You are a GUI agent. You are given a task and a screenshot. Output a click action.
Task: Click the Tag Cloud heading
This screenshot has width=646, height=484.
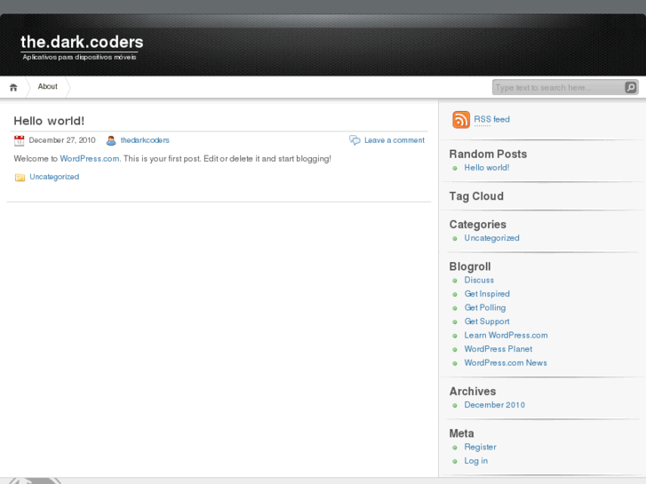[476, 196]
